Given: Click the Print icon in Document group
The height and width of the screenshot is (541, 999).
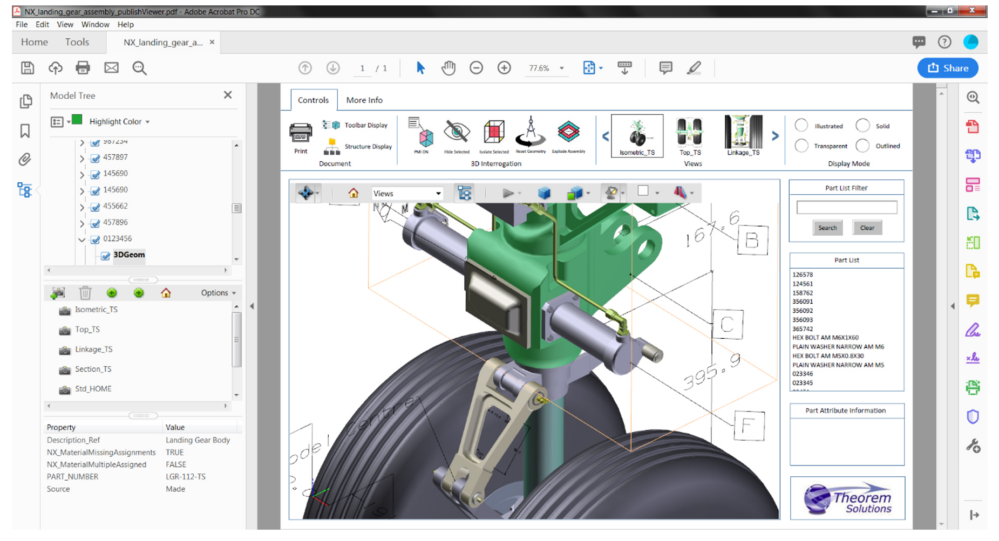Looking at the screenshot, I should (x=301, y=133).
